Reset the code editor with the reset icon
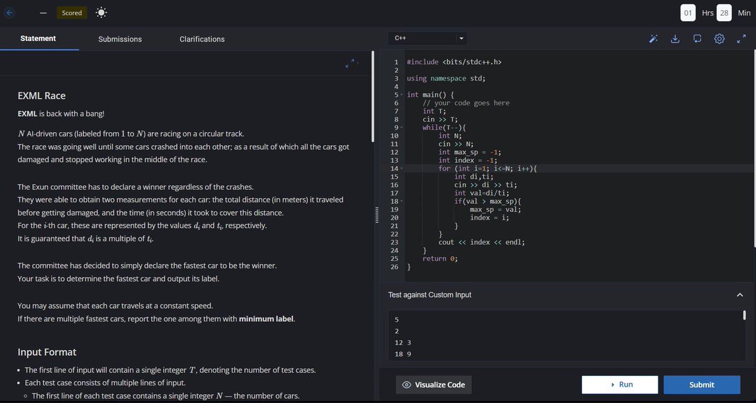756x403 pixels. (x=697, y=38)
